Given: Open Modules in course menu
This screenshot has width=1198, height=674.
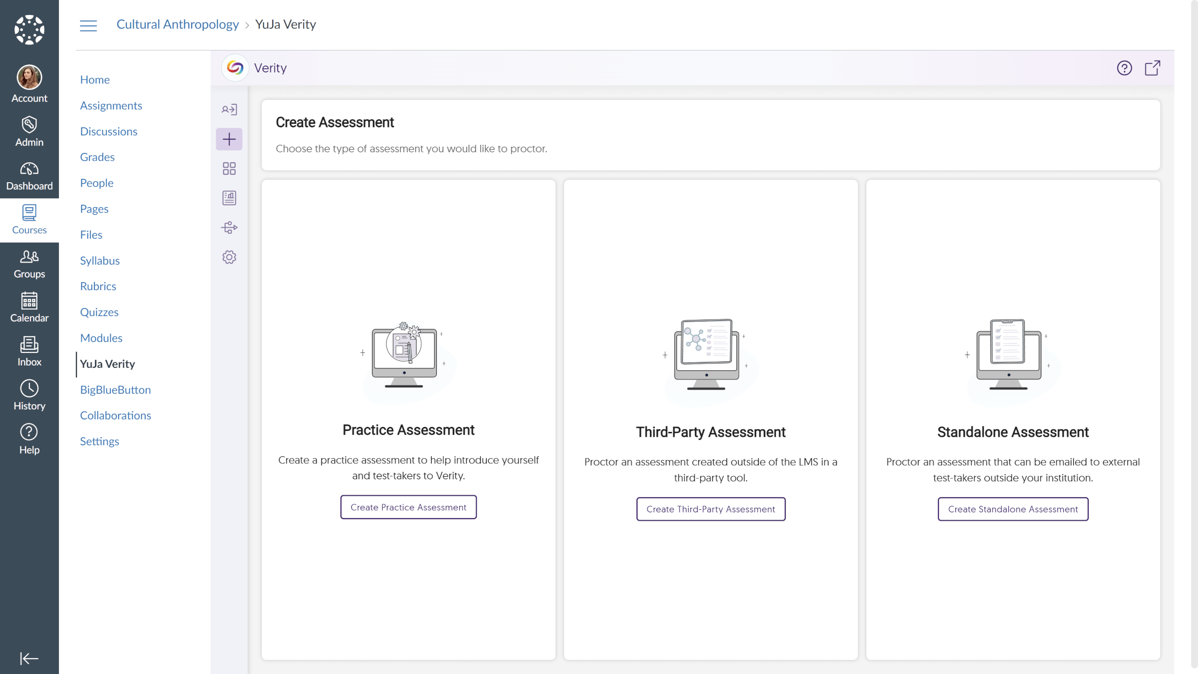Looking at the screenshot, I should [101, 338].
